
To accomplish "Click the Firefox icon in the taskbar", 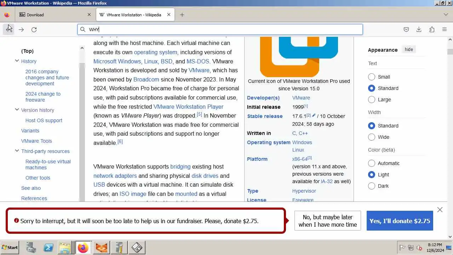I will tap(83, 247).
